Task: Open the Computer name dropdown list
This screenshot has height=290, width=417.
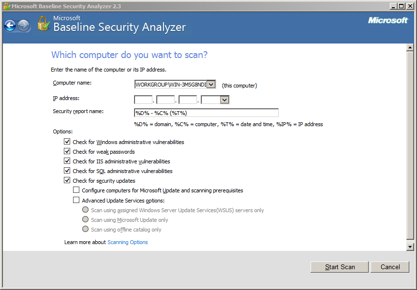Action: 211,85
